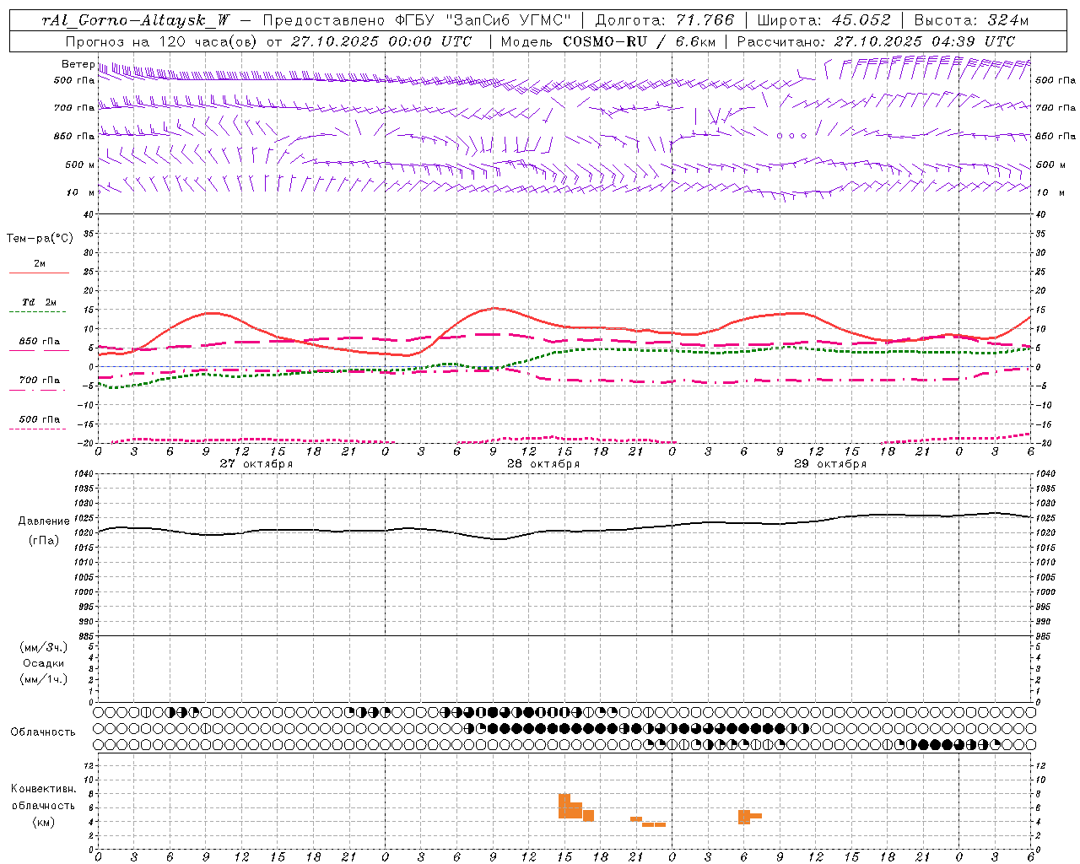Click the latitude value Широта: 45.052
This screenshot has width=1080, height=864.
pyautogui.click(x=824, y=20)
